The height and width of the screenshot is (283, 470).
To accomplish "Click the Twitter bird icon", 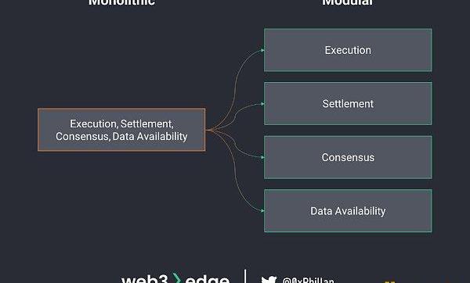I will 269,280.
